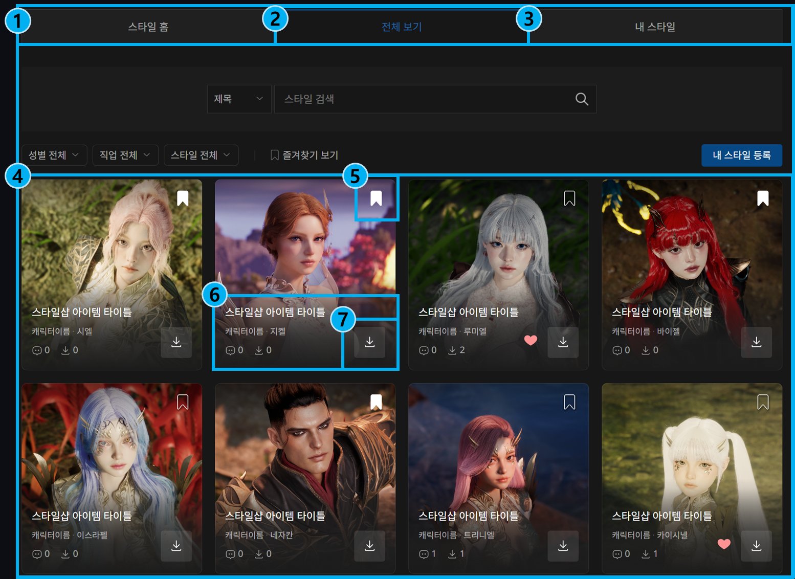The height and width of the screenshot is (579, 795).
Task: Click the magnifying glass search icon
Action: coord(582,99)
